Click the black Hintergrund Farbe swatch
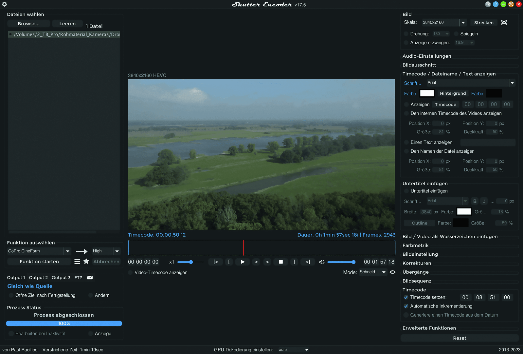The width and height of the screenshot is (523, 354). click(x=494, y=93)
